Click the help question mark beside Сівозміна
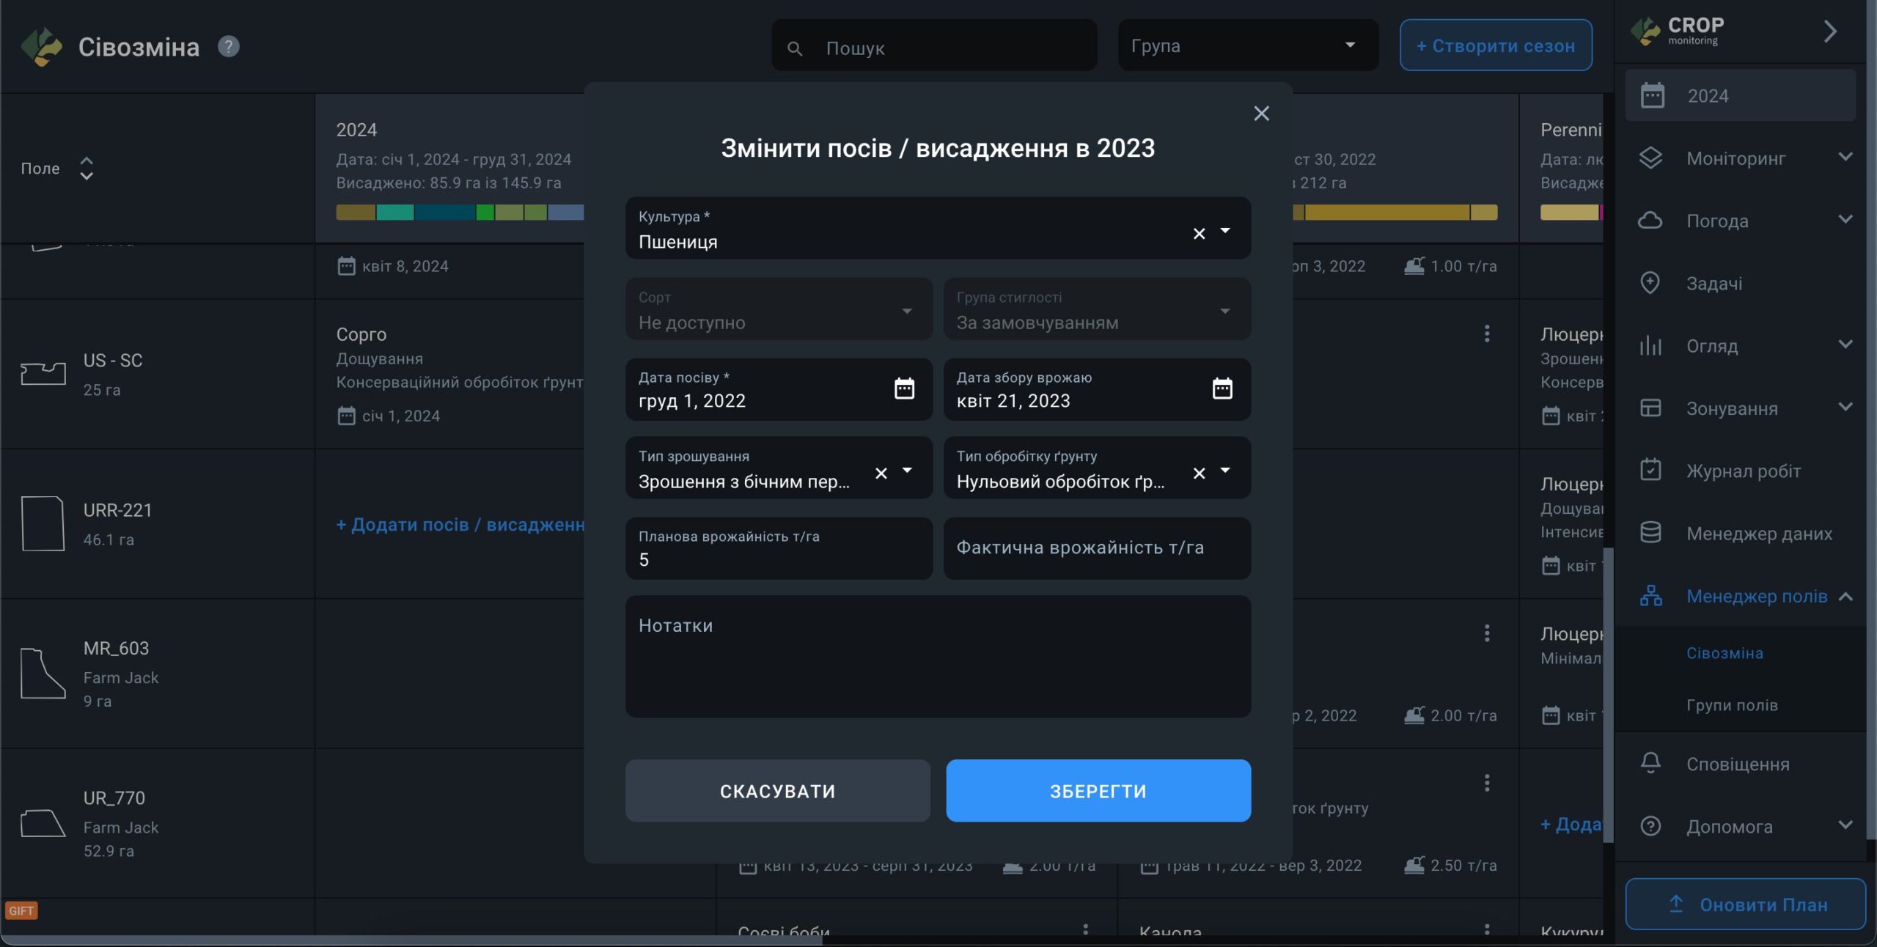The image size is (1877, 947). [x=228, y=47]
